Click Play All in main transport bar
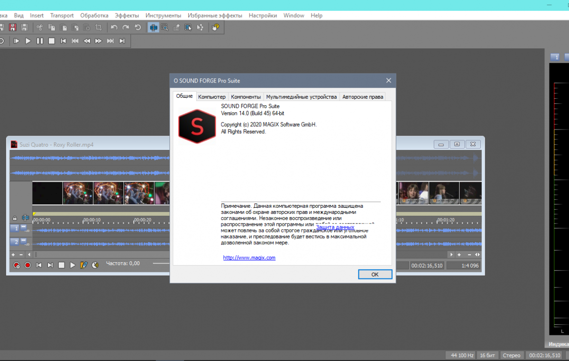This screenshot has width=569, height=361. (x=16, y=41)
